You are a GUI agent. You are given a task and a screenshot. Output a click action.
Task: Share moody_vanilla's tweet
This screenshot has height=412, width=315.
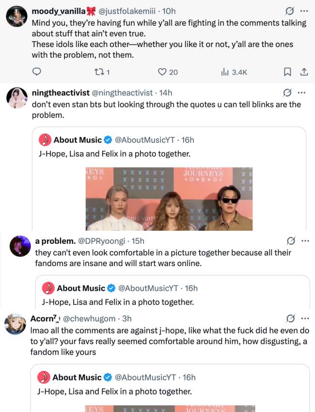pyautogui.click(x=304, y=72)
